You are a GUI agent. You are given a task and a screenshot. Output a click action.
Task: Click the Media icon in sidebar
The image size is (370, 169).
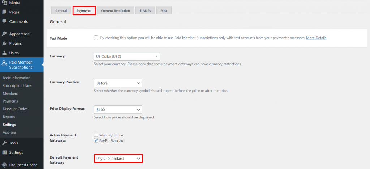4,3
